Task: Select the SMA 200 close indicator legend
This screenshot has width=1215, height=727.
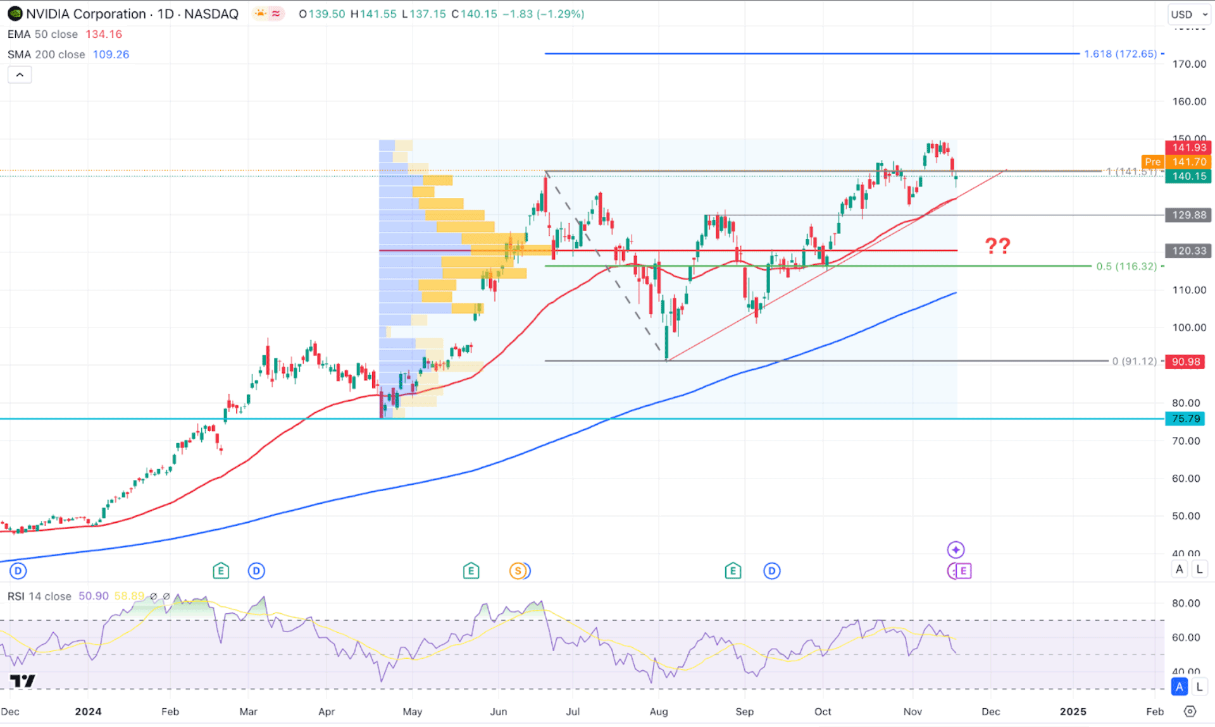Action: tap(46, 54)
